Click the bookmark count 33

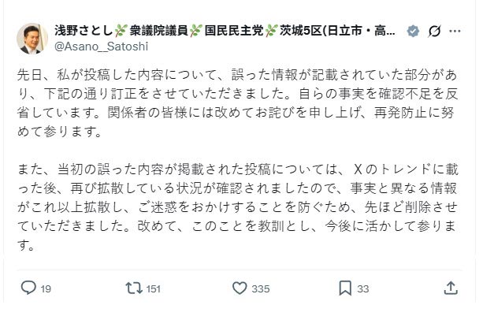(x=362, y=289)
